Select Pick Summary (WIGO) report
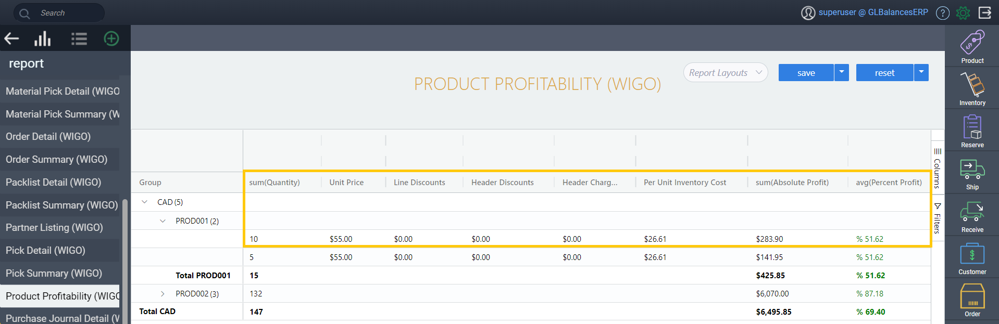999x324 pixels. 60,273
